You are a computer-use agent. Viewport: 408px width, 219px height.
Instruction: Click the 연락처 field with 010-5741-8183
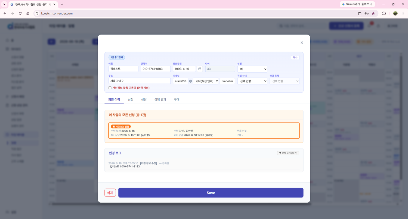156,69
